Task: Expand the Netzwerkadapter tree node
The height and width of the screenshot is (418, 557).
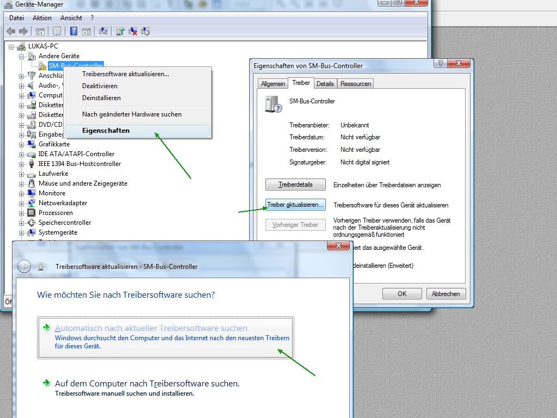Action: pos(22,203)
